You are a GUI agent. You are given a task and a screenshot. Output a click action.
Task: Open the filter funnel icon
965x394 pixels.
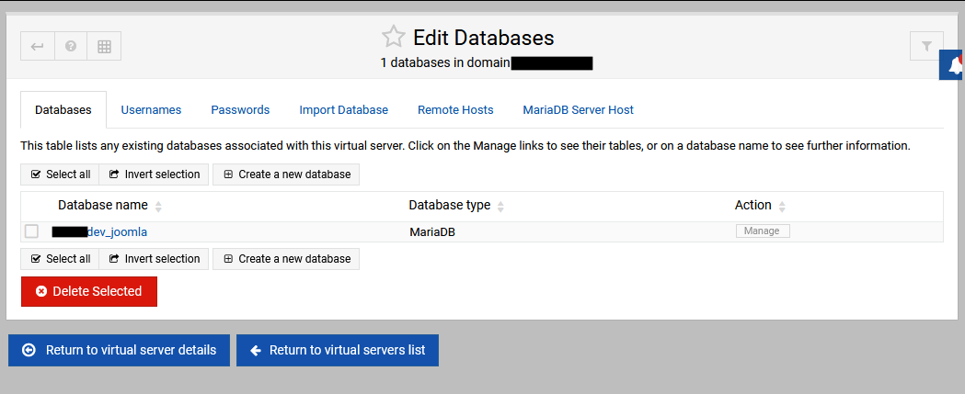tap(926, 46)
